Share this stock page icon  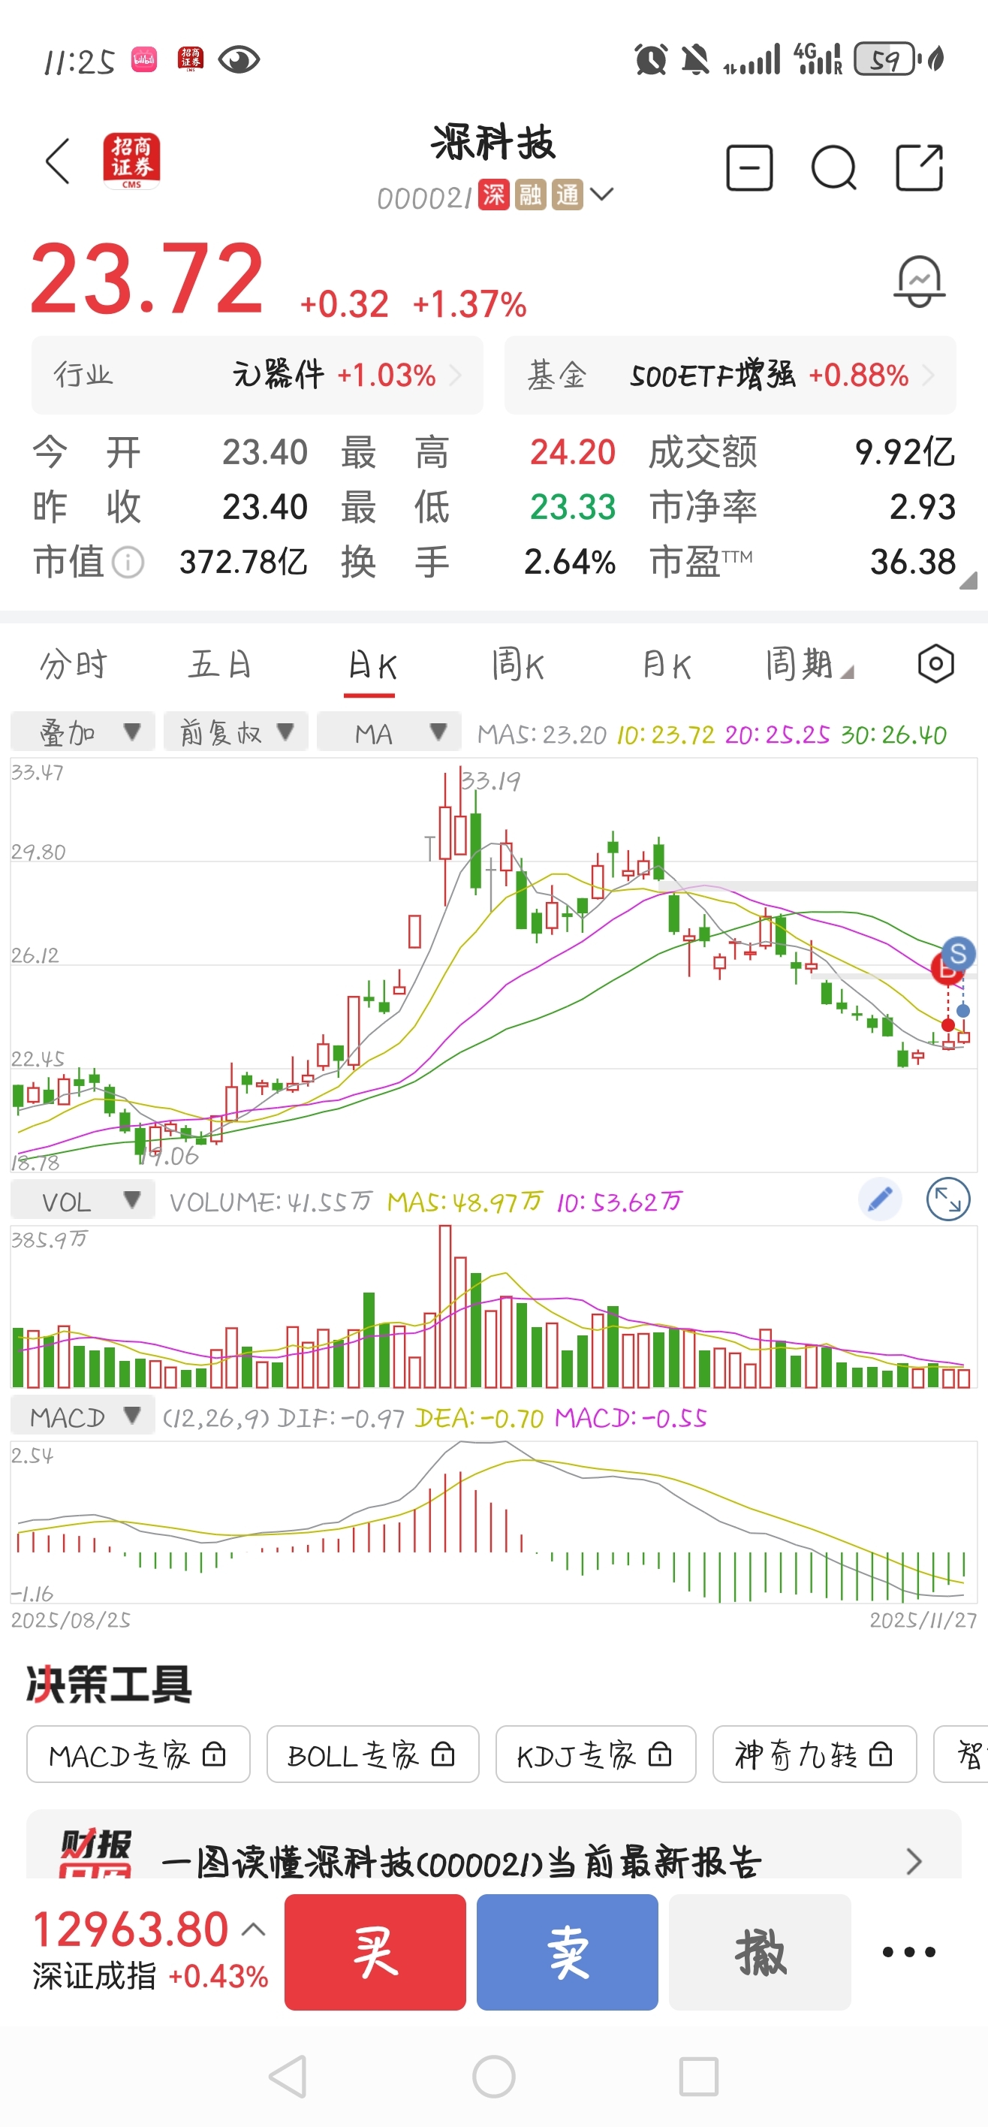pyautogui.click(x=920, y=167)
